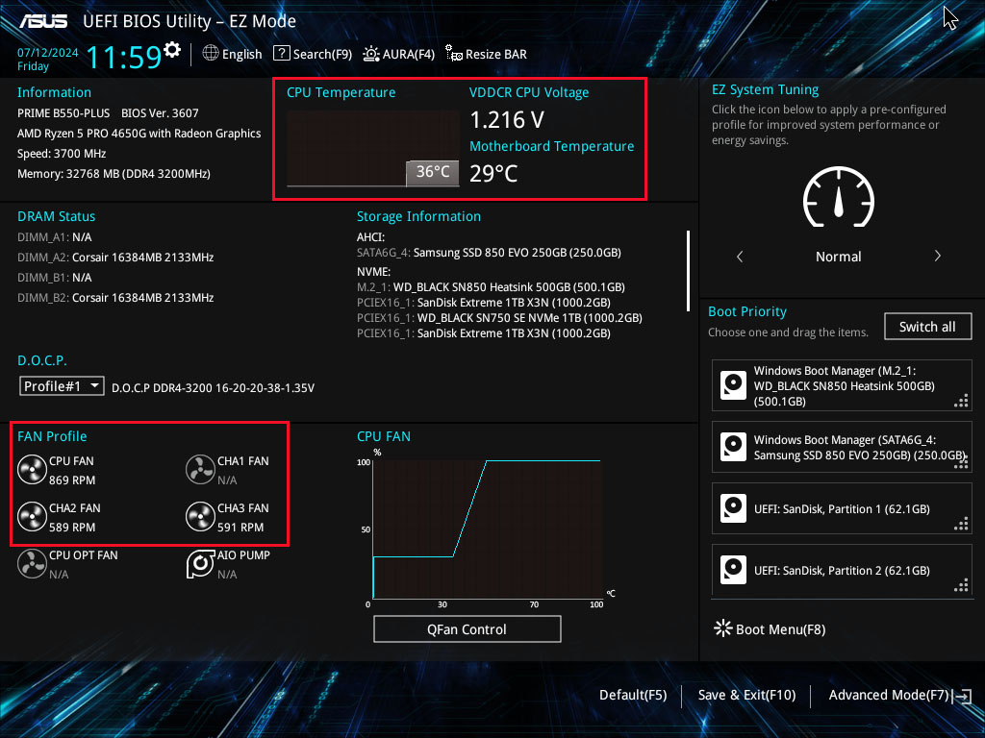Click drag handle of SanDisk Partition 1 entry
The width and height of the screenshot is (985, 738).
tap(961, 525)
